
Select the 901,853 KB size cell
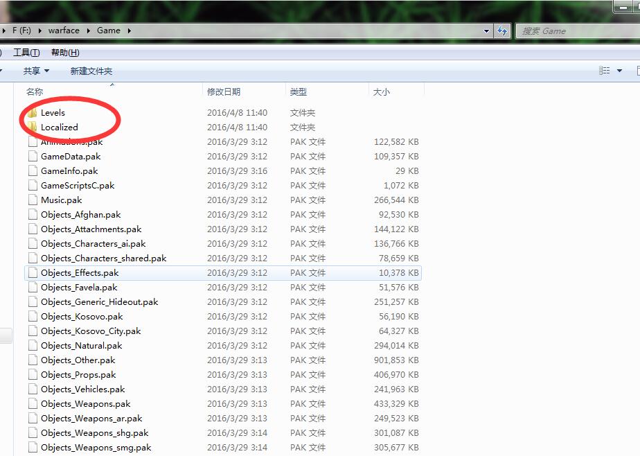[x=396, y=360]
